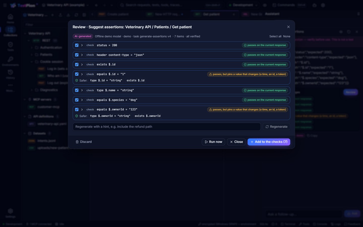
Task: Deselect the equals $.id = "1" checkbox
Action: 77,74
